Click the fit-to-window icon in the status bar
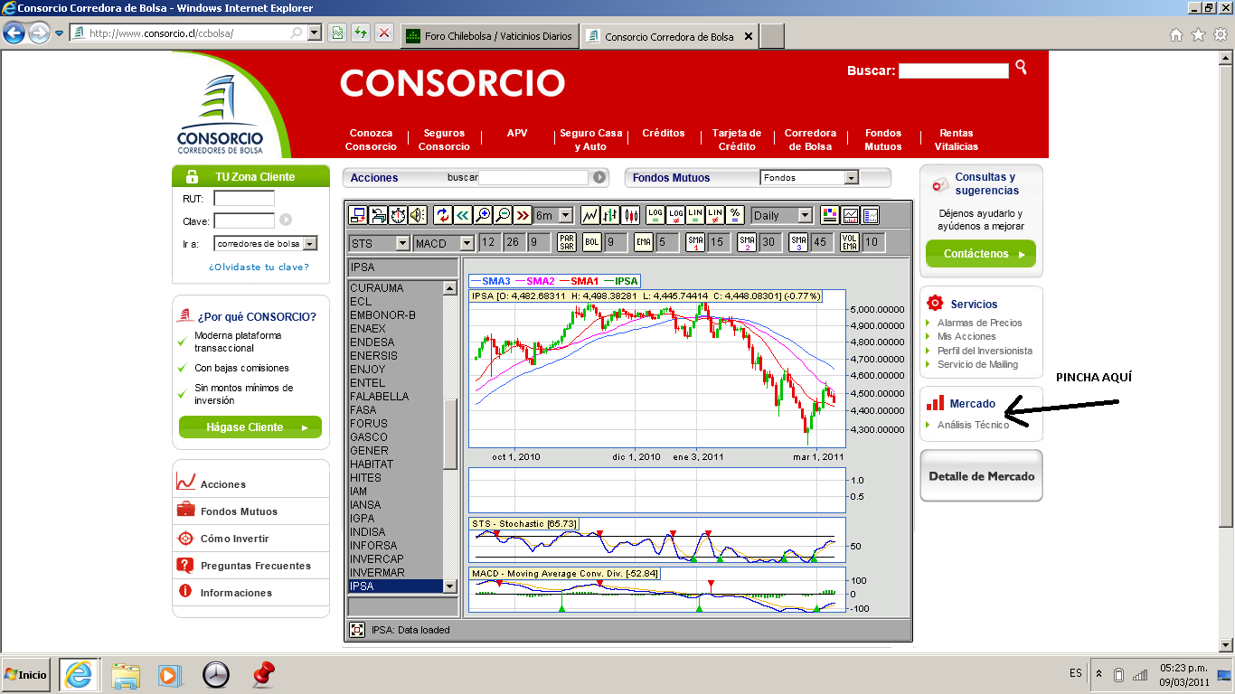This screenshot has width=1235, height=694. pos(357,630)
